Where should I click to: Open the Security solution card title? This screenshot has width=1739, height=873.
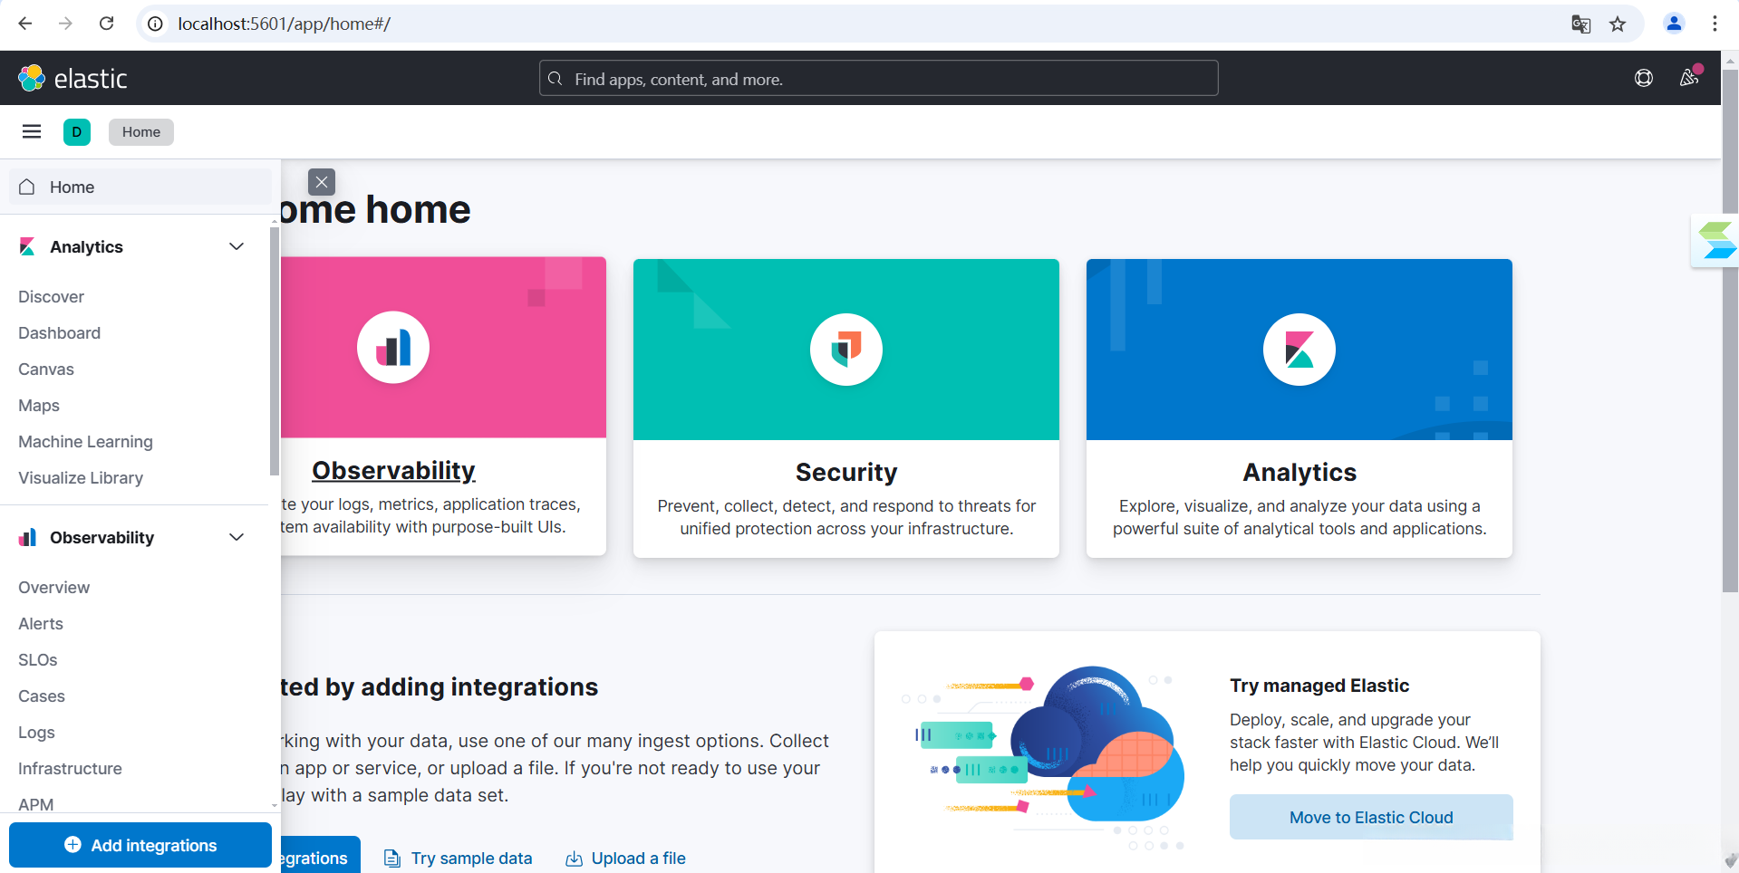pyautogui.click(x=846, y=473)
